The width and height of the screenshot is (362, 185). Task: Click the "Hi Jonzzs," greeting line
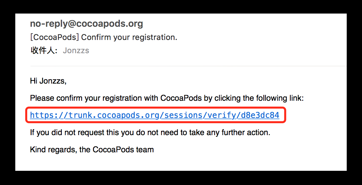pos(48,81)
